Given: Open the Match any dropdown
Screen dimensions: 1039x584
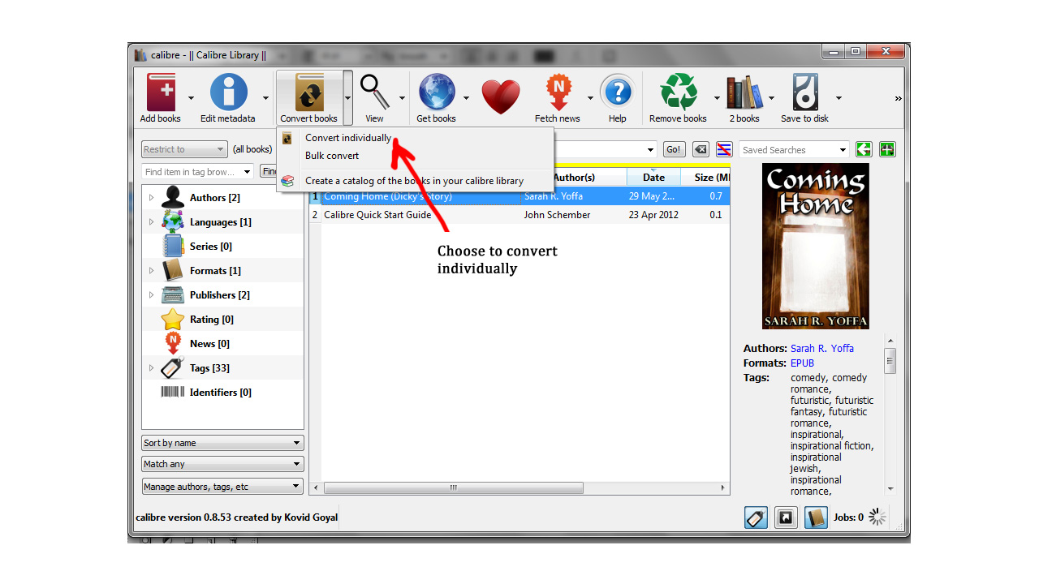Looking at the screenshot, I should click(222, 464).
